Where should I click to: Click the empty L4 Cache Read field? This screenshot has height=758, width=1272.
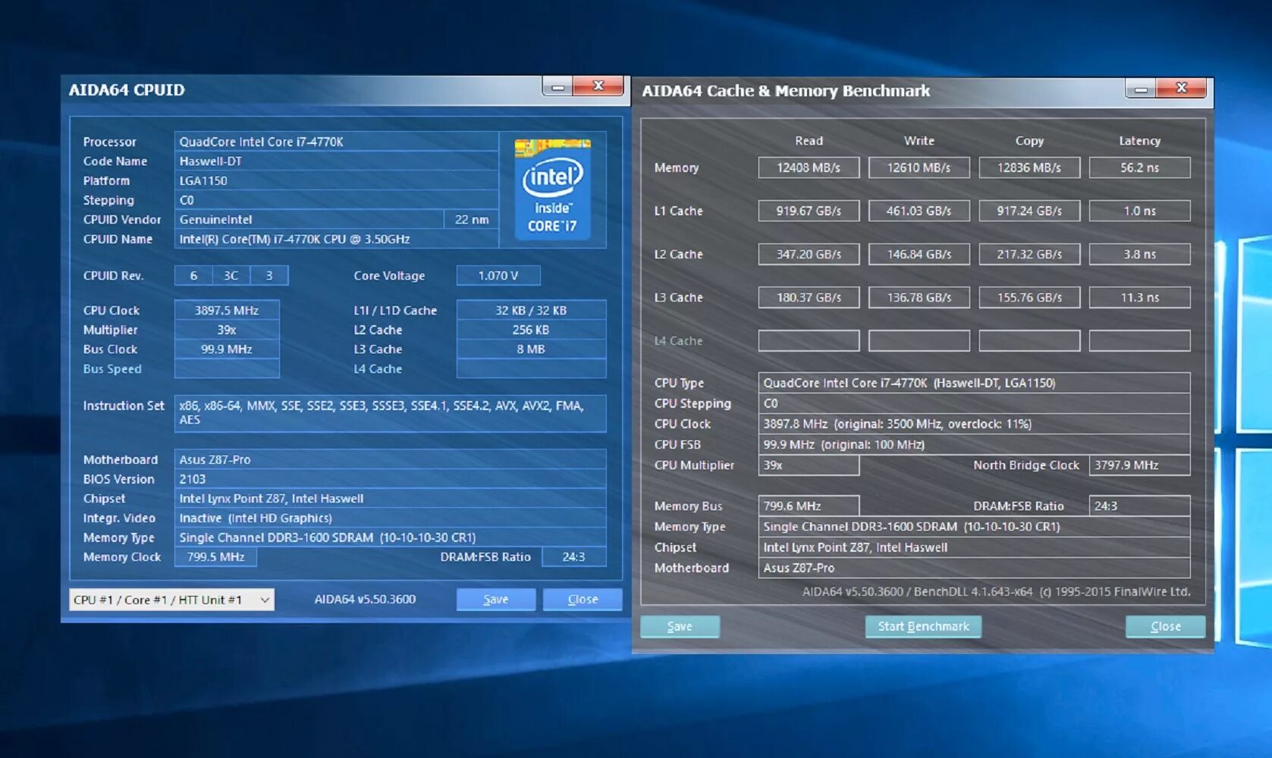point(809,340)
